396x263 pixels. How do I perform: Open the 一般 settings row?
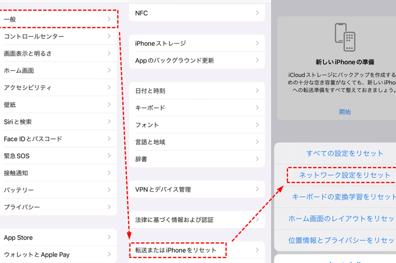(58, 19)
